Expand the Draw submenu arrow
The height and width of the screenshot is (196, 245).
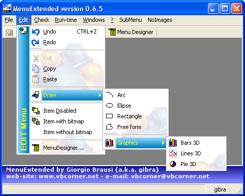(100, 95)
